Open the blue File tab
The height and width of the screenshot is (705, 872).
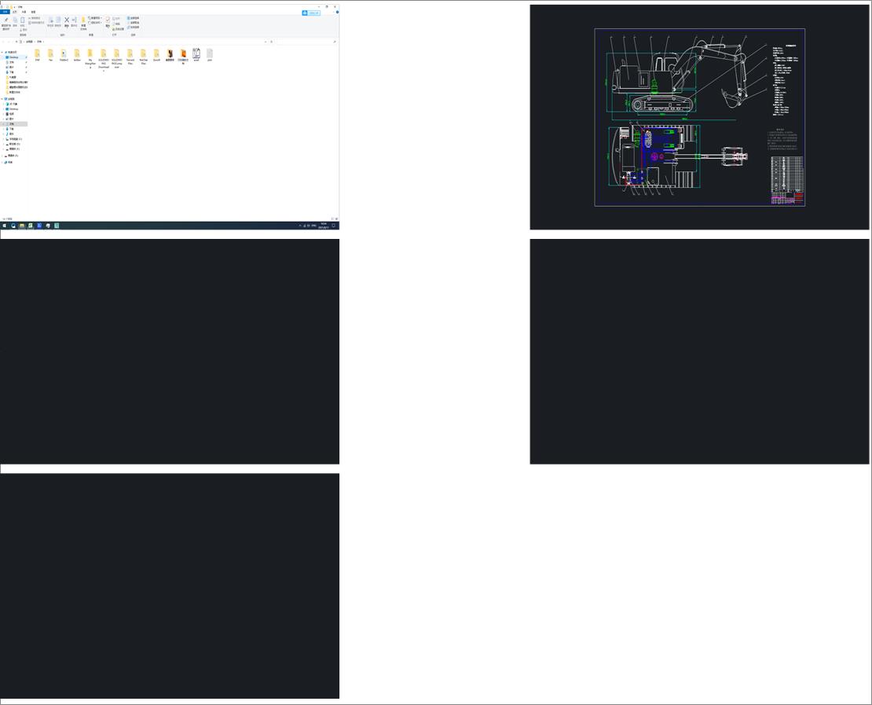pyautogui.click(x=5, y=12)
